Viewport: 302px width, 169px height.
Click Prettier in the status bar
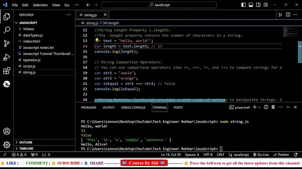pyautogui.click(x=281, y=154)
